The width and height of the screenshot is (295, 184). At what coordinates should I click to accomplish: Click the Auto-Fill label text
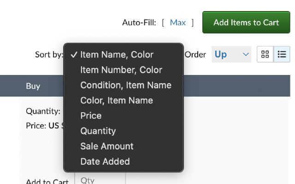coord(139,22)
